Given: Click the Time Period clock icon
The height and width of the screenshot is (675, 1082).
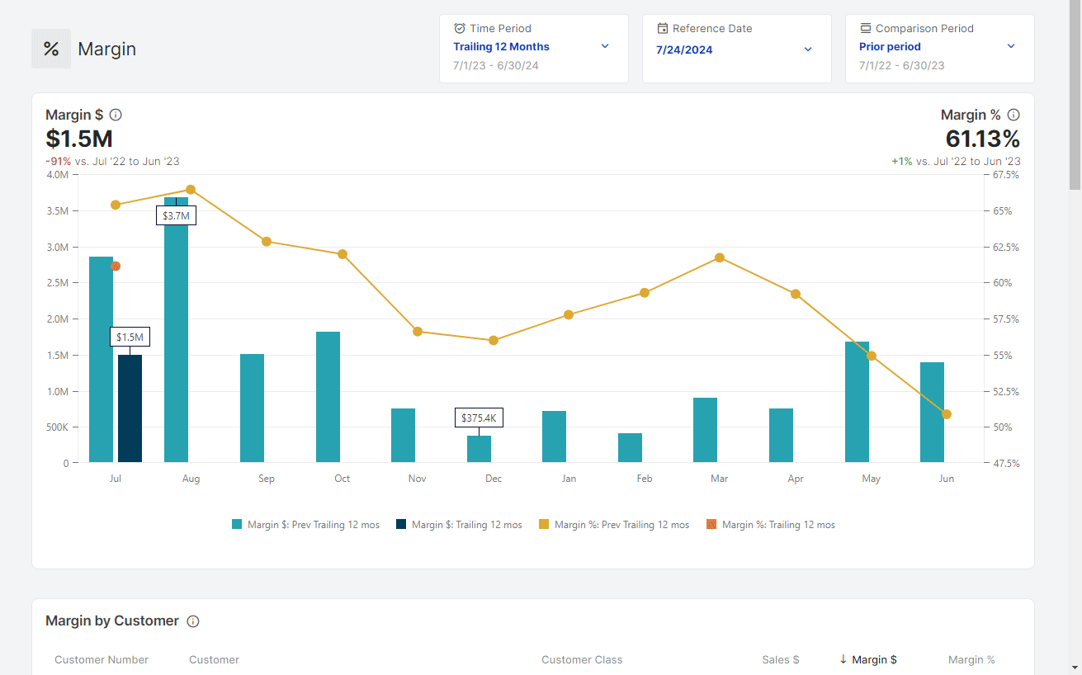Looking at the screenshot, I should pos(460,28).
